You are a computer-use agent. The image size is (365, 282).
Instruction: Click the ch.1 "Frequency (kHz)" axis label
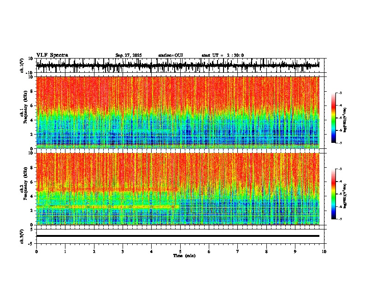click(x=26, y=107)
